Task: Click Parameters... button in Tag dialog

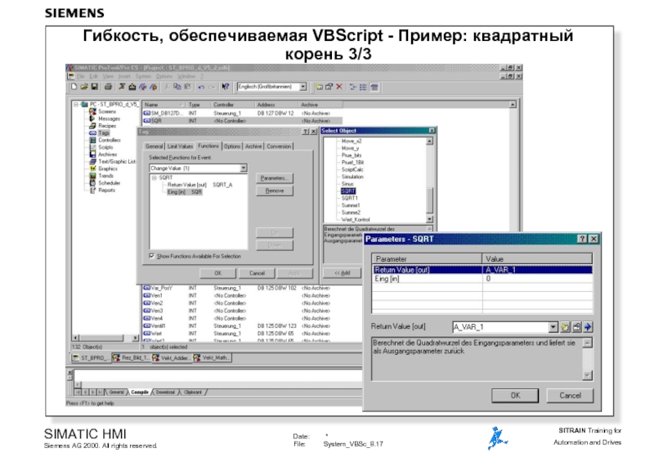Action: point(275,178)
